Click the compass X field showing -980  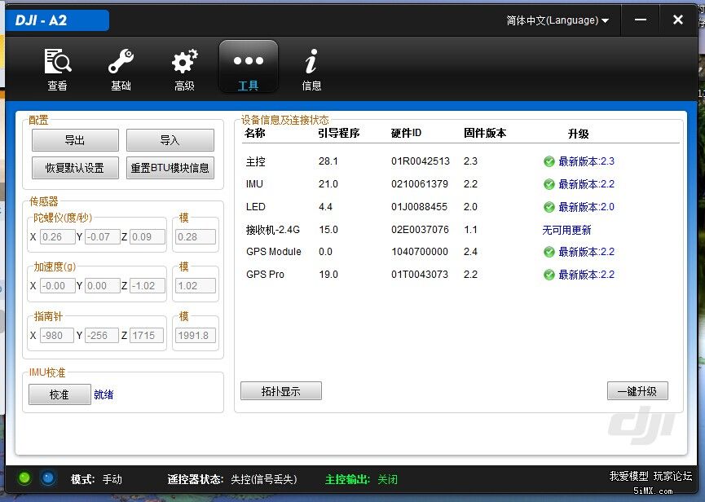57,335
